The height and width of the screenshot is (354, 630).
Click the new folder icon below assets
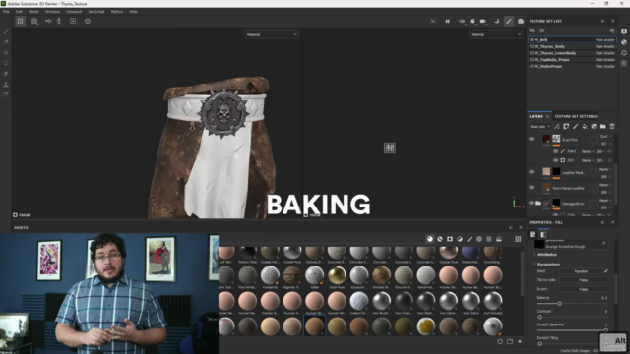pyautogui.click(x=510, y=341)
